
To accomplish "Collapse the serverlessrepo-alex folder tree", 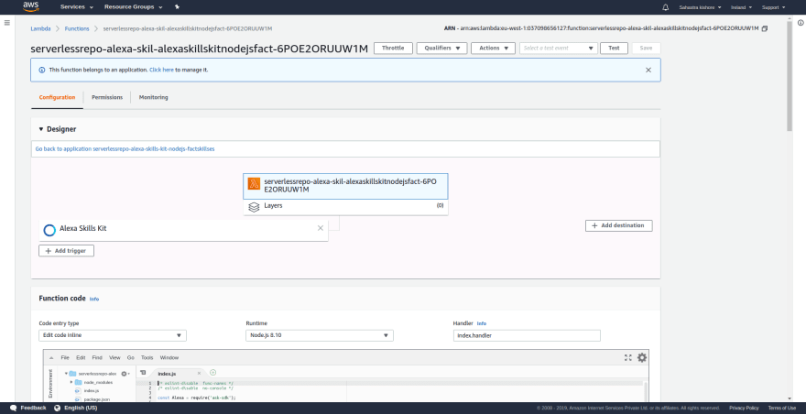I will (66, 374).
